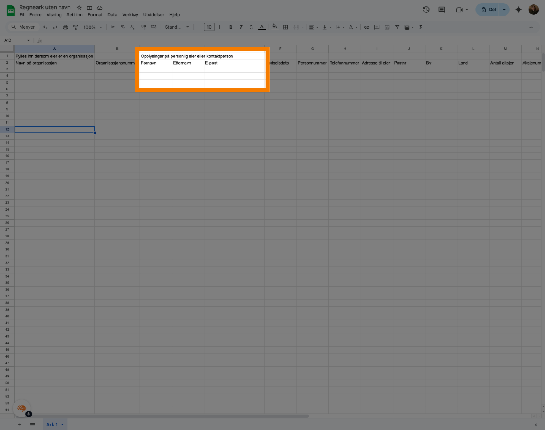Open the Sett inn menu
The image size is (545, 430).
[74, 15]
